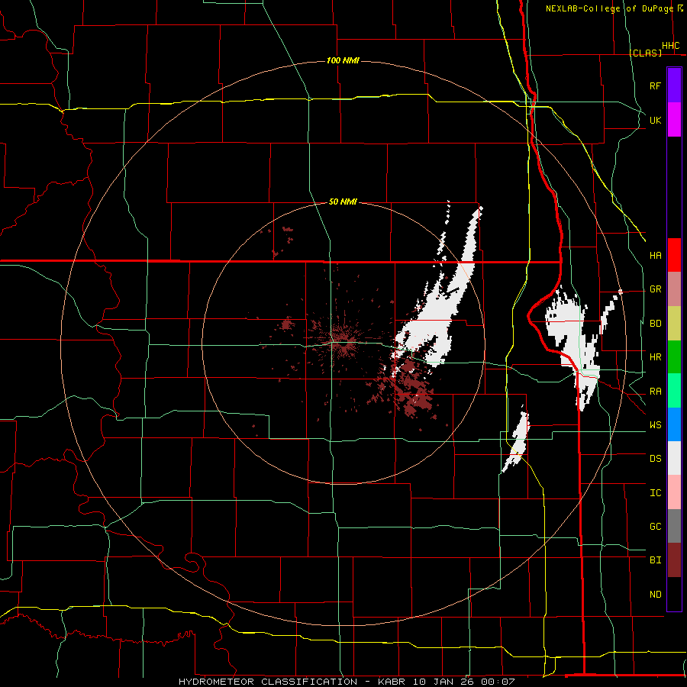Click the RF legend label
Screen dimensions: 687x687
(x=655, y=85)
